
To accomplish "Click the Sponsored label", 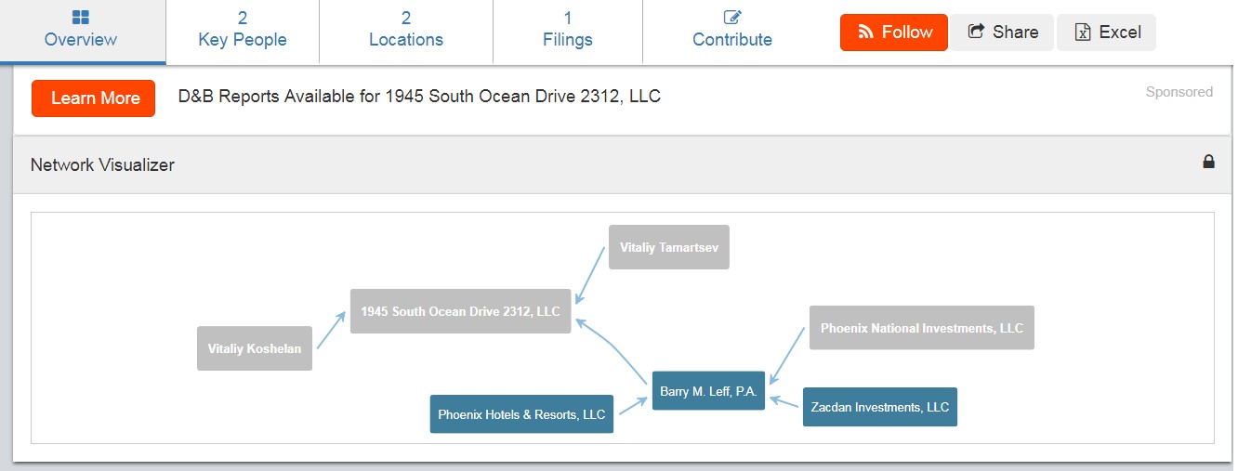I will click(1179, 92).
